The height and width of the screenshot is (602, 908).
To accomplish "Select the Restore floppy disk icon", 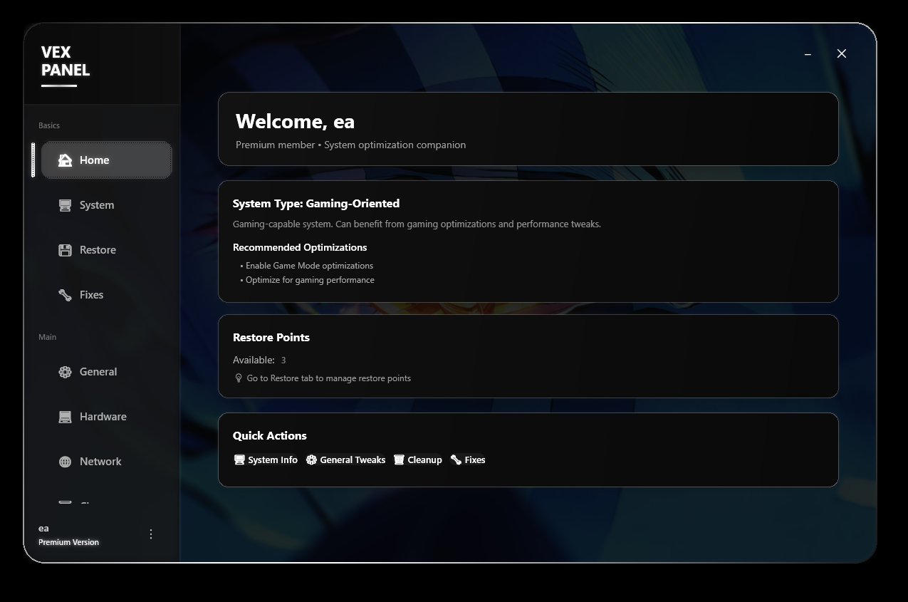I will coord(65,249).
